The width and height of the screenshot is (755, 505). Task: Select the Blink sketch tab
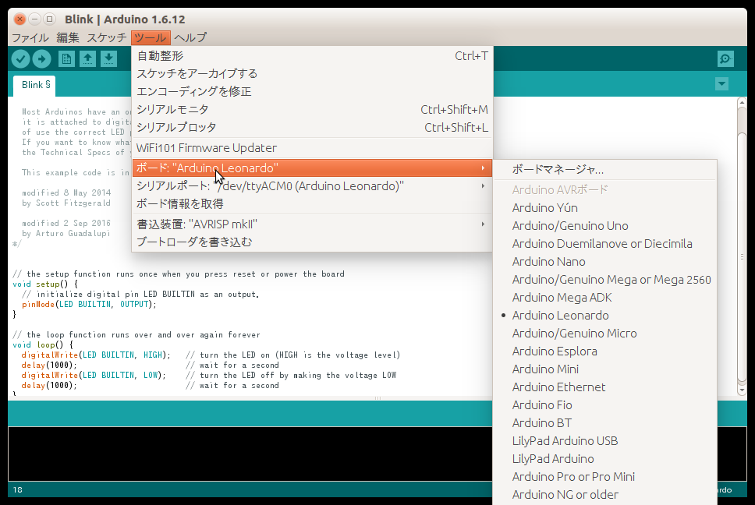(34, 85)
